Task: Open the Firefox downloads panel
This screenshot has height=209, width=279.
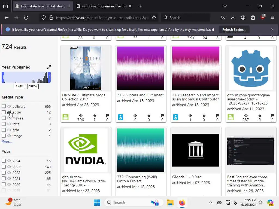Action: tap(233, 17)
